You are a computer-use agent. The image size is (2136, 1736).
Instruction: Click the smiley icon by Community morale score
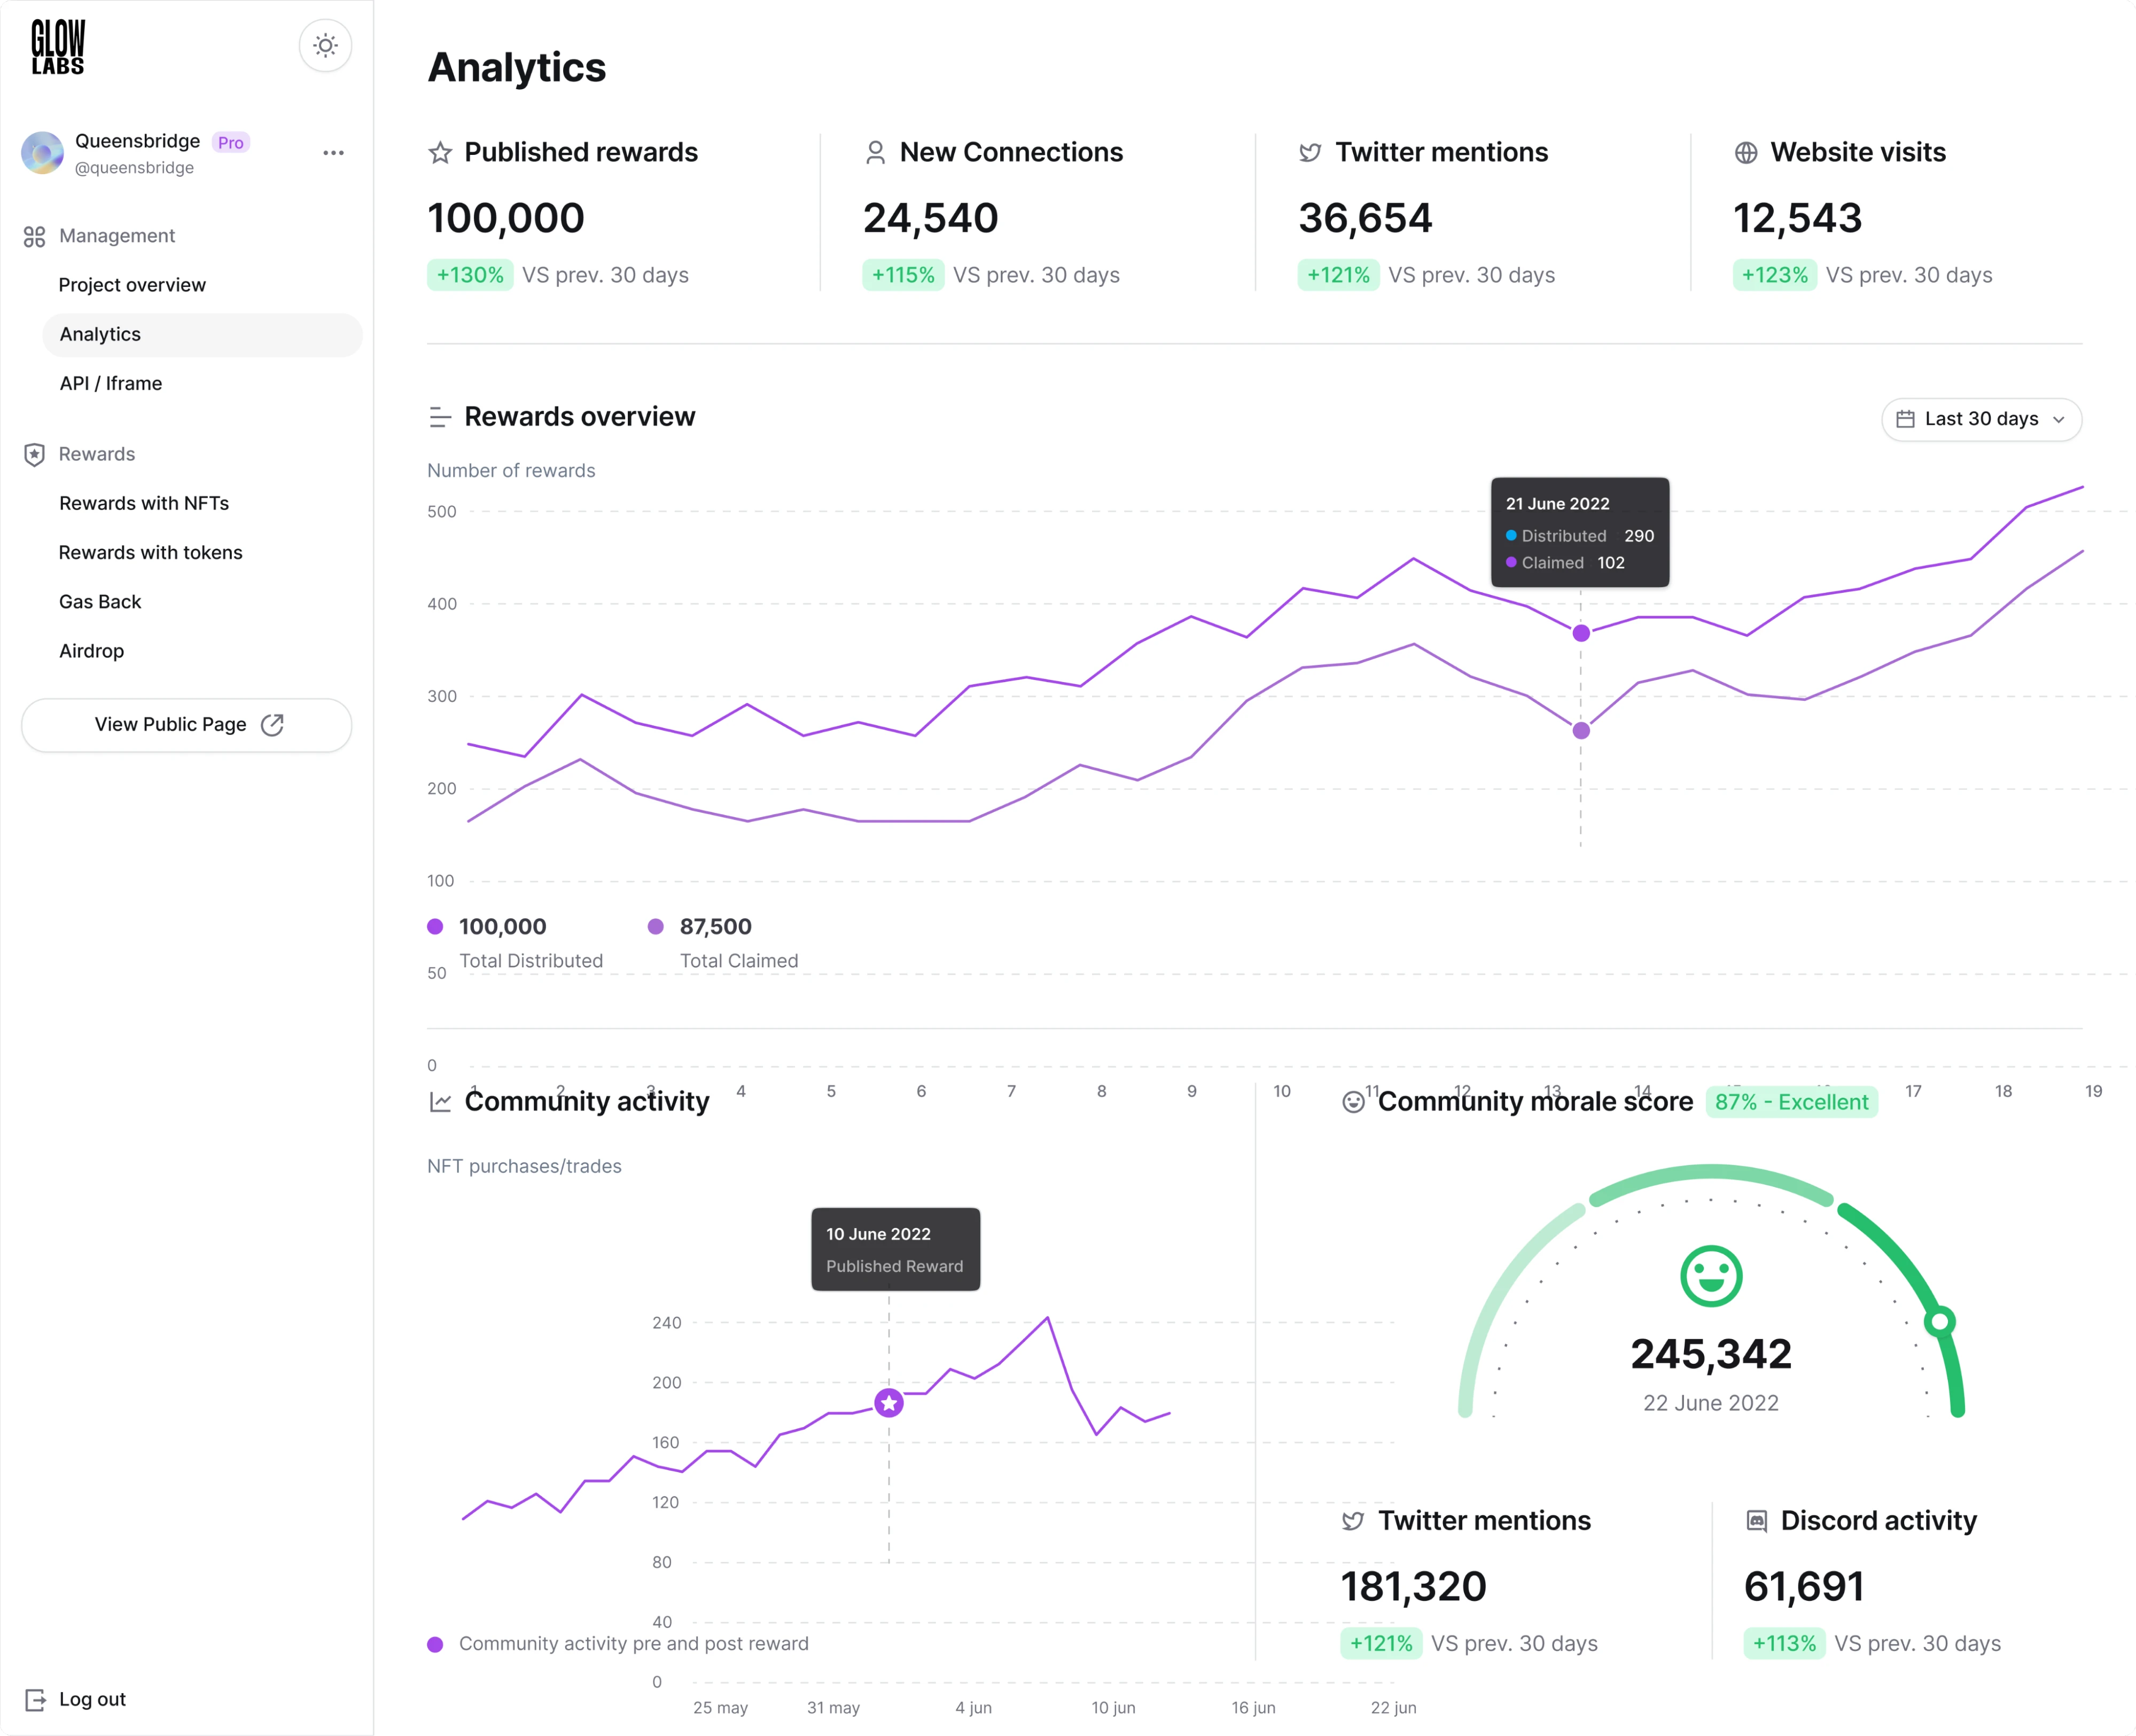tap(1353, 1101)
